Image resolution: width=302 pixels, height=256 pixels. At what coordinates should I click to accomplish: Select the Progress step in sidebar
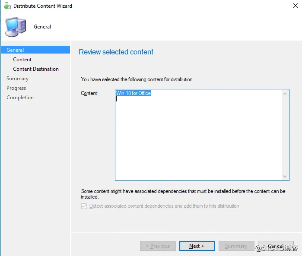tap(16, 88)
